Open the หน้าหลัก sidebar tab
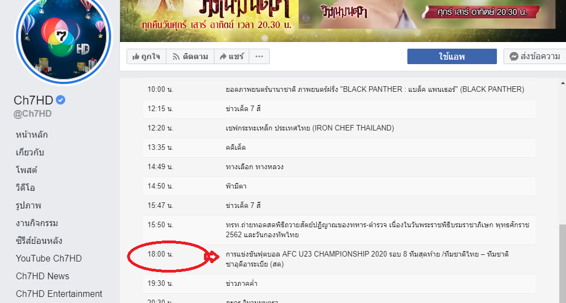Viewport: 566px width, 303px height. pos(32,135)
